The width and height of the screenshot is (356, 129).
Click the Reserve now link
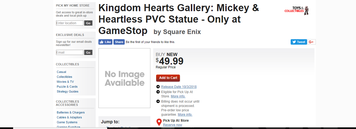click(x=173, y=125)
